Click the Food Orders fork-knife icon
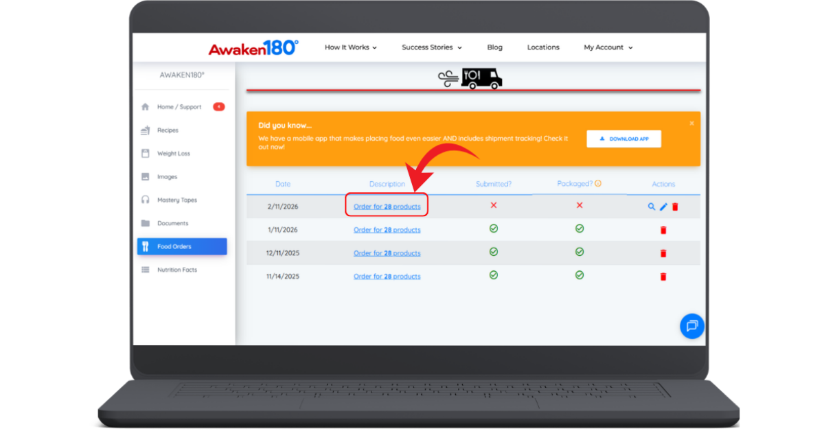 [x=145, y=246]
